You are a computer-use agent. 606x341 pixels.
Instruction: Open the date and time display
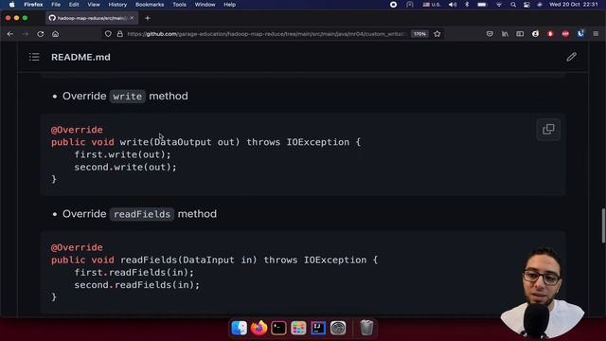click(574, 5)
